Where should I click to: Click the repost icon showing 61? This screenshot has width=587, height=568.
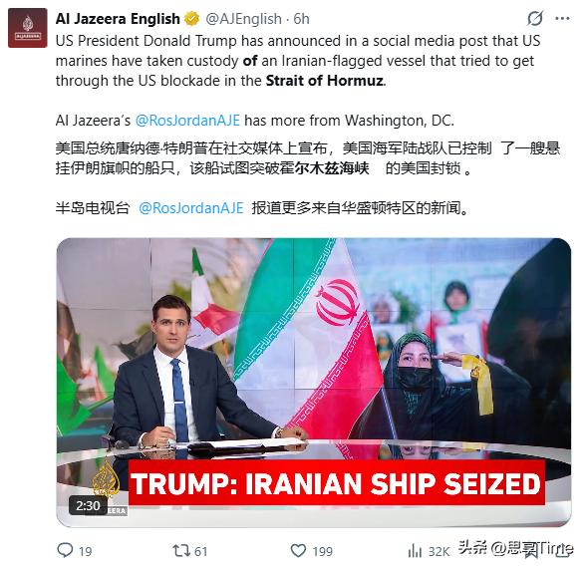[180, 550]
